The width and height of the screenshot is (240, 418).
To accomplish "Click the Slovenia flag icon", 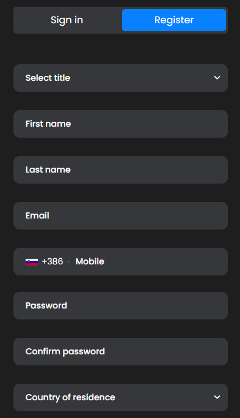I will pyautogui.click(x=32, y=262).
